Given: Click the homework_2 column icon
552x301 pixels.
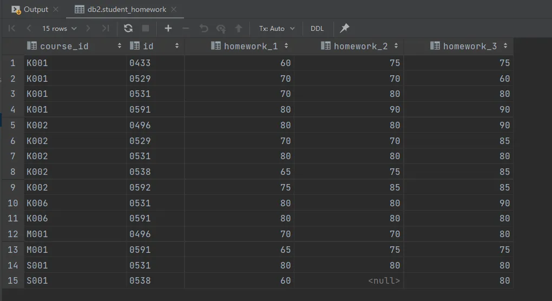Looking at the screenshot, I should tap(326, 45).
